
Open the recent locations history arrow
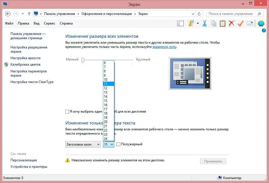click(23, 14)
